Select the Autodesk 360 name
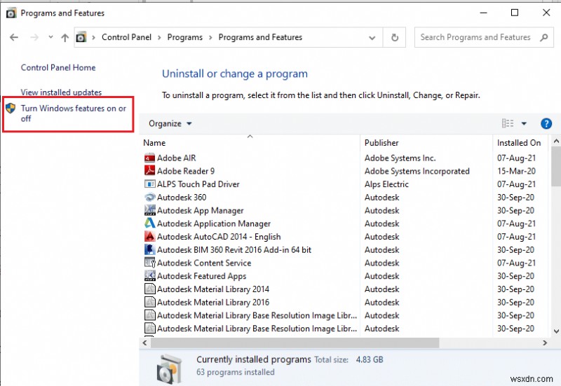The image size is (561, 386). 182,198
